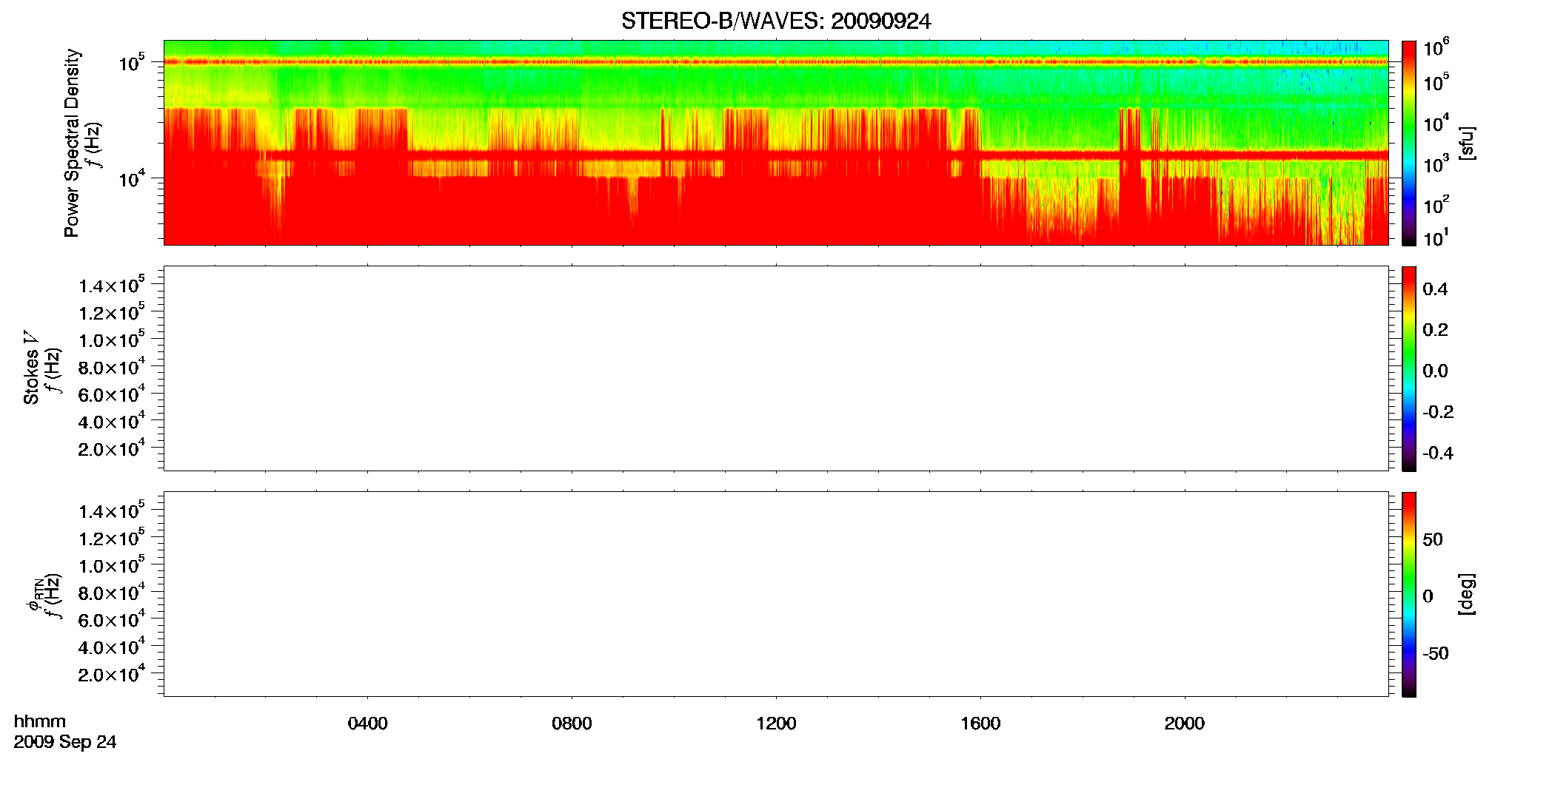The image size is (1552, 799).
Task: Click the 1200 time tick label
Action: coord(776,724)
